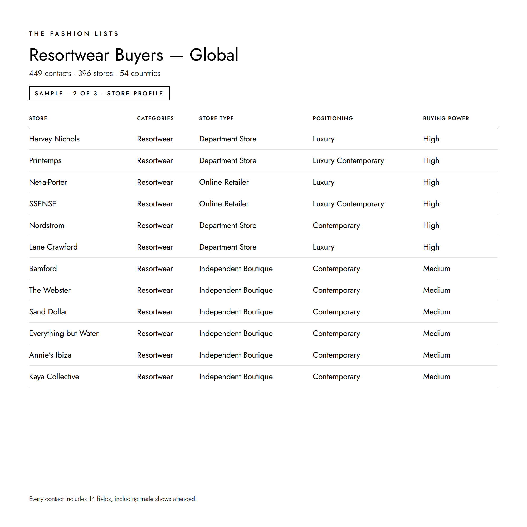527x527 pixels.
Task: Click 'Resortwear' in Sand Dollar row
Action: (155, 311)
